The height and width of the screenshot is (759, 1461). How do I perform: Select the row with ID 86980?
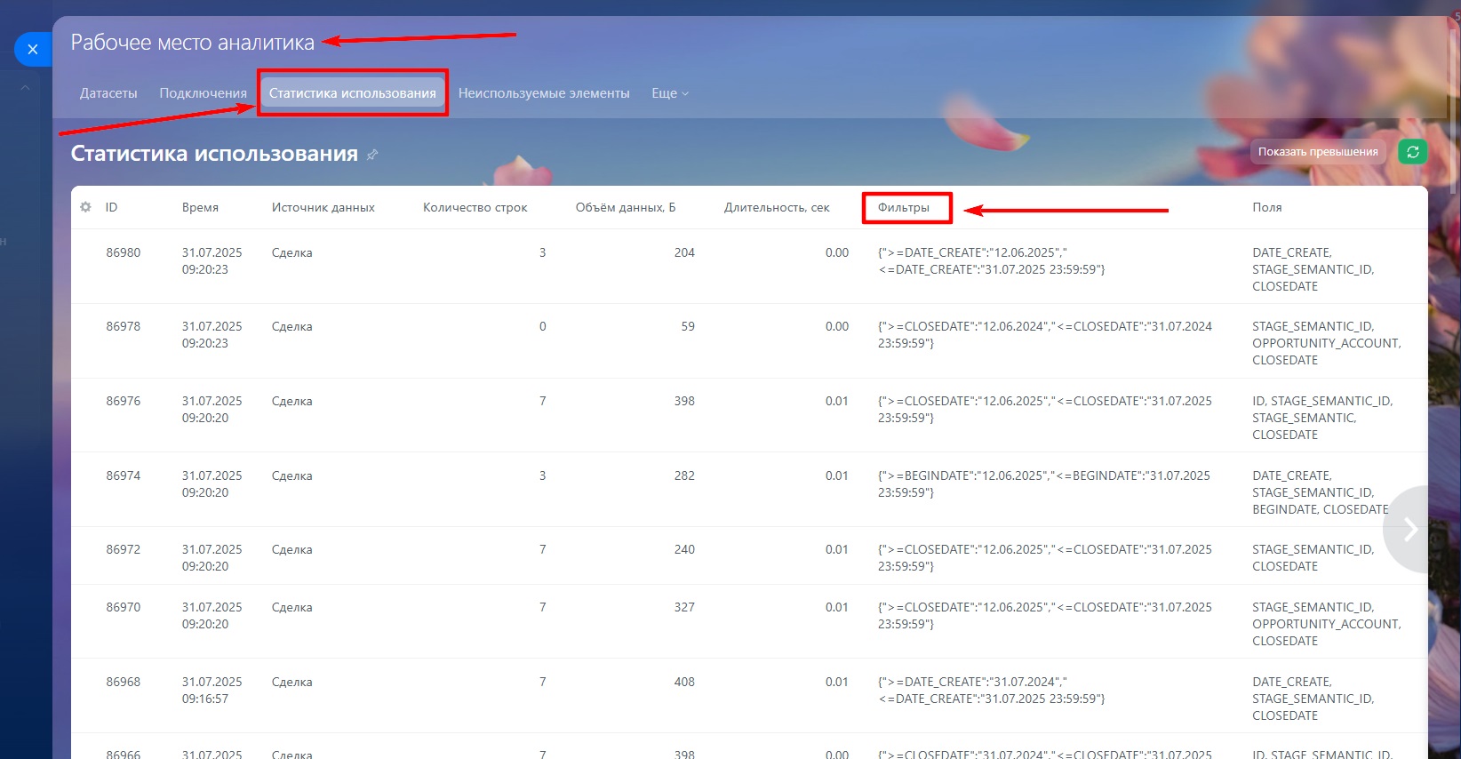point(124,253)
